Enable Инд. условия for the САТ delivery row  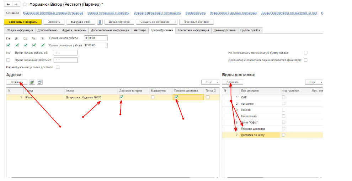pyautogui.click(x=283, y=97)
